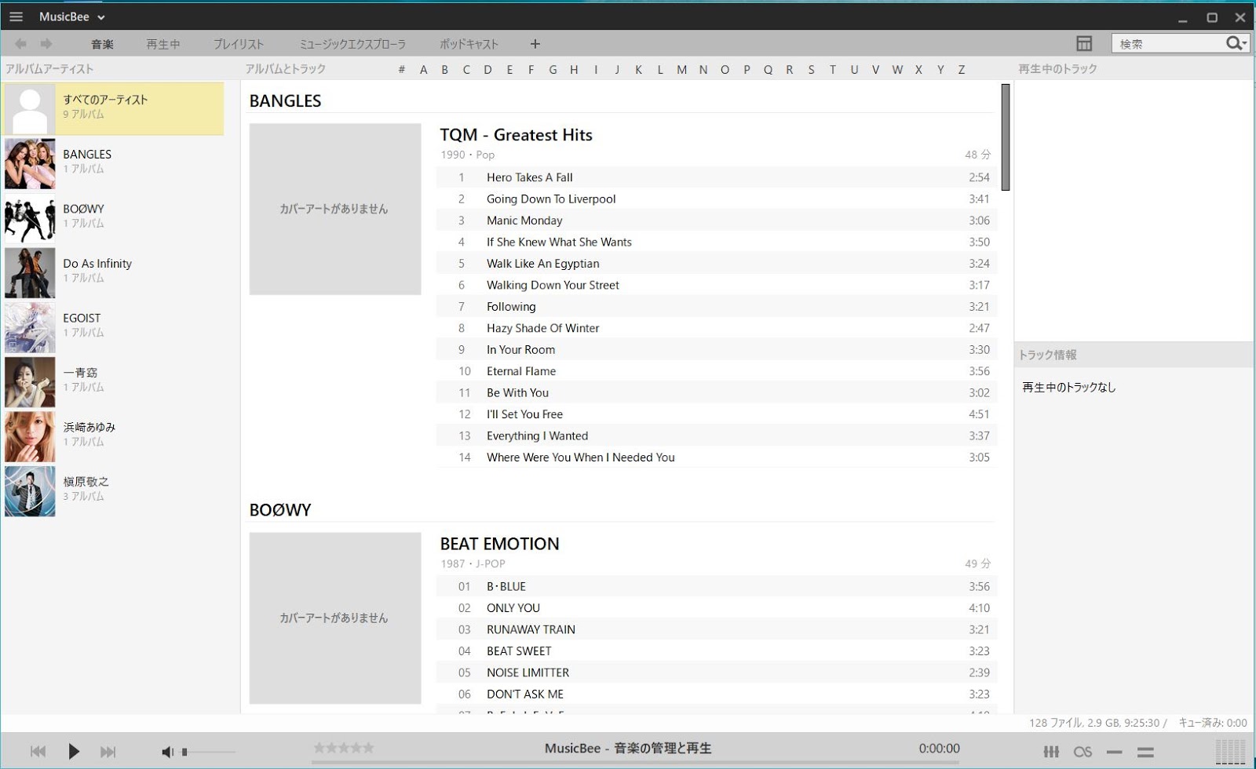1256x769 pixels.
Task: Toggle last.fm scrobbling icon
Action: click(x=1083, y=752)
